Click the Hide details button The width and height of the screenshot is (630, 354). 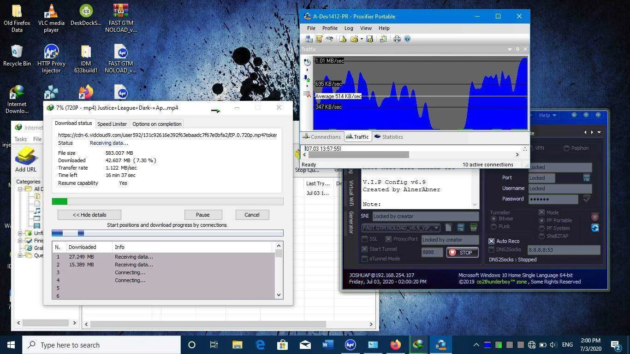pyautogui.click(x=89, y=215)
